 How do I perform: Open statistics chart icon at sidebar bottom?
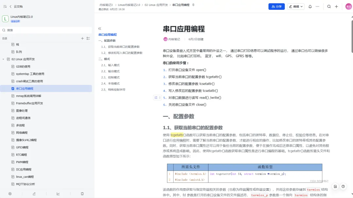click(x=58, y=194)
